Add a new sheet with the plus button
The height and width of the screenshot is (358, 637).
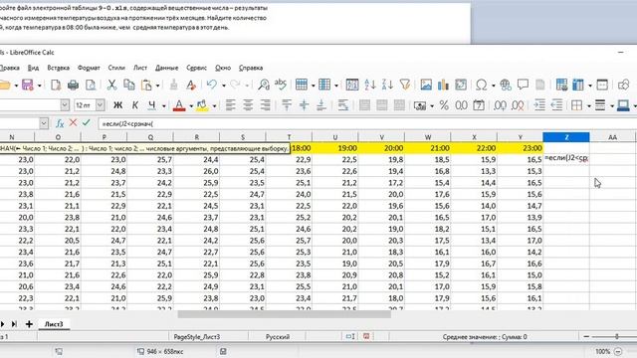29,324
